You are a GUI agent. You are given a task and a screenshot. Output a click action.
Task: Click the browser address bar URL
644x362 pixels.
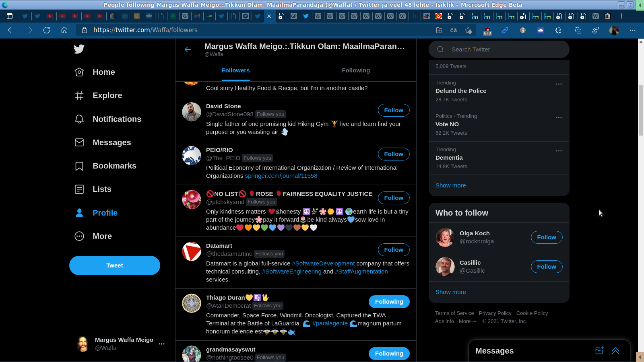click(x=145, y=30)
